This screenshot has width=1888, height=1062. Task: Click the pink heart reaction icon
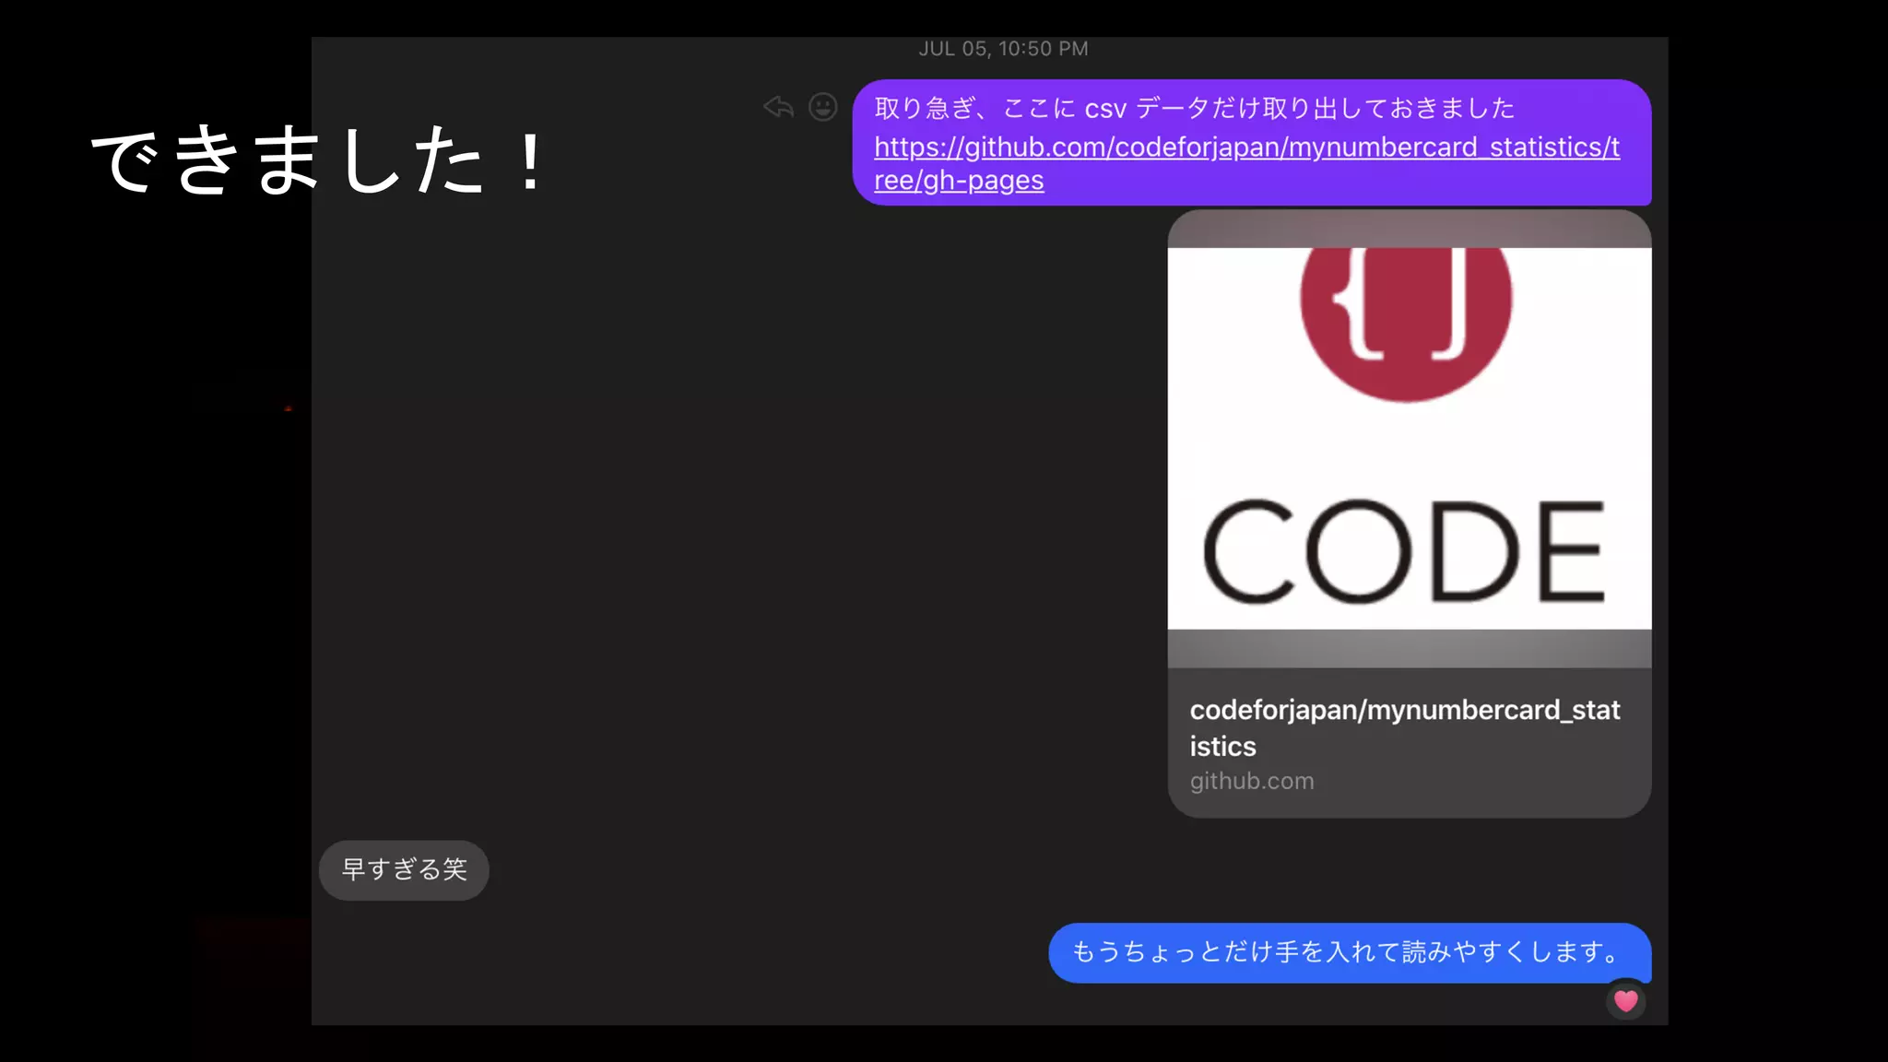pos(1625,1000)
